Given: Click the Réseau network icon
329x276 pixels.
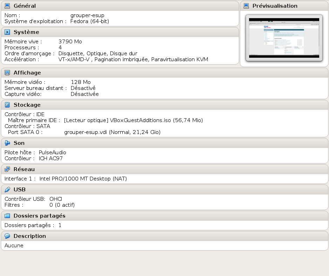Looking at the screenshot, I should click(x=7, y=169).
